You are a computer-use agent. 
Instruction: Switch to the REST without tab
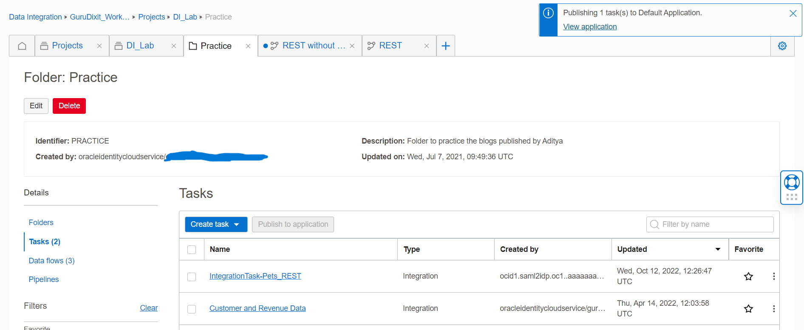click(308, 46)
